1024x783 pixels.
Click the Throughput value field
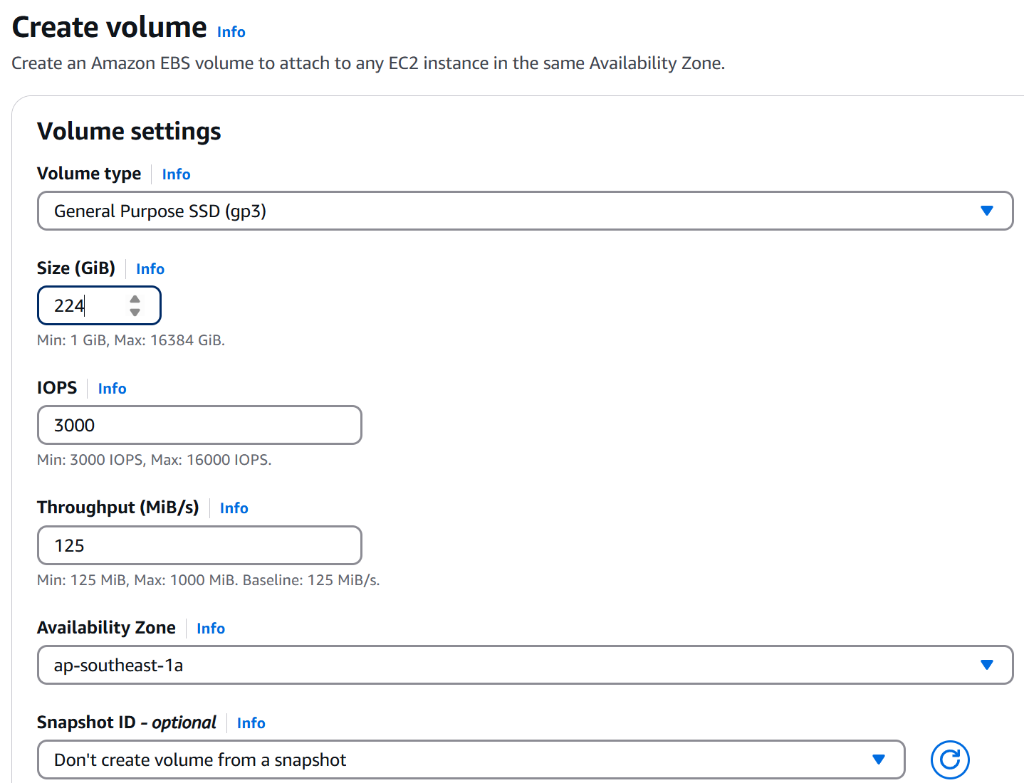point(199,545)
